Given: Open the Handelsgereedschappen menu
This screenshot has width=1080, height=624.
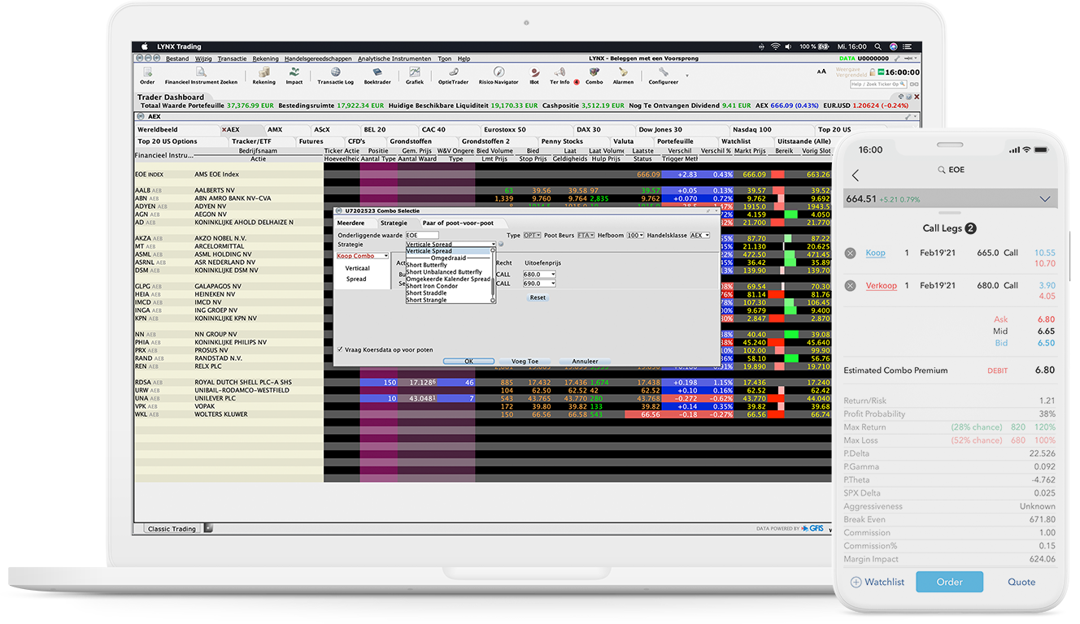Looking at the screenshot, I should coord(318,58).
